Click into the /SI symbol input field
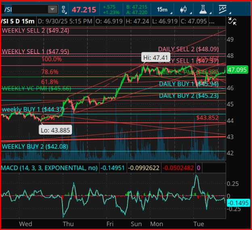 [24, 9]
